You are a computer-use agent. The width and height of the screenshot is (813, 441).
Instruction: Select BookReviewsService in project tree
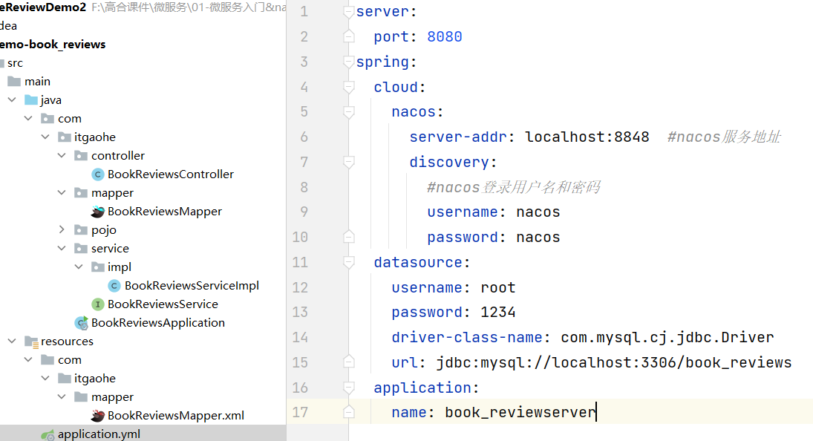163,304
